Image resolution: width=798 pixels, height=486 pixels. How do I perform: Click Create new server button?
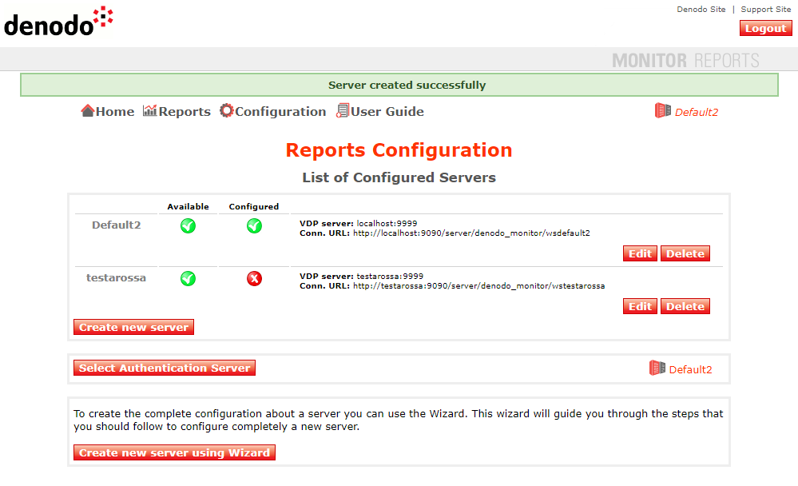pos(133,327)
